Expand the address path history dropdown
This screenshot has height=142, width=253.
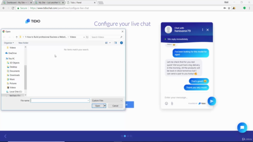[x=84, y=37]
